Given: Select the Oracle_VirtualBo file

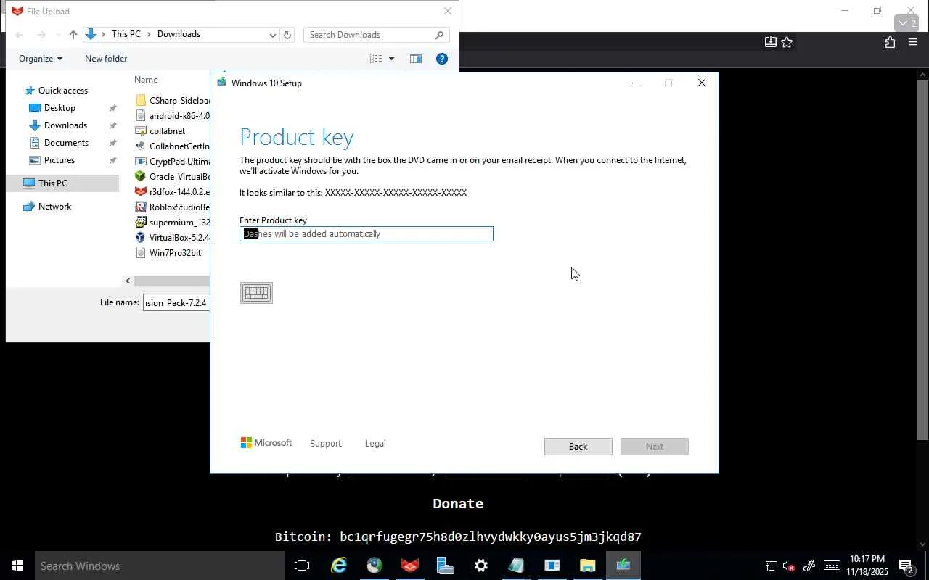Looking at the screenshot, I should [x=173, y=177].
